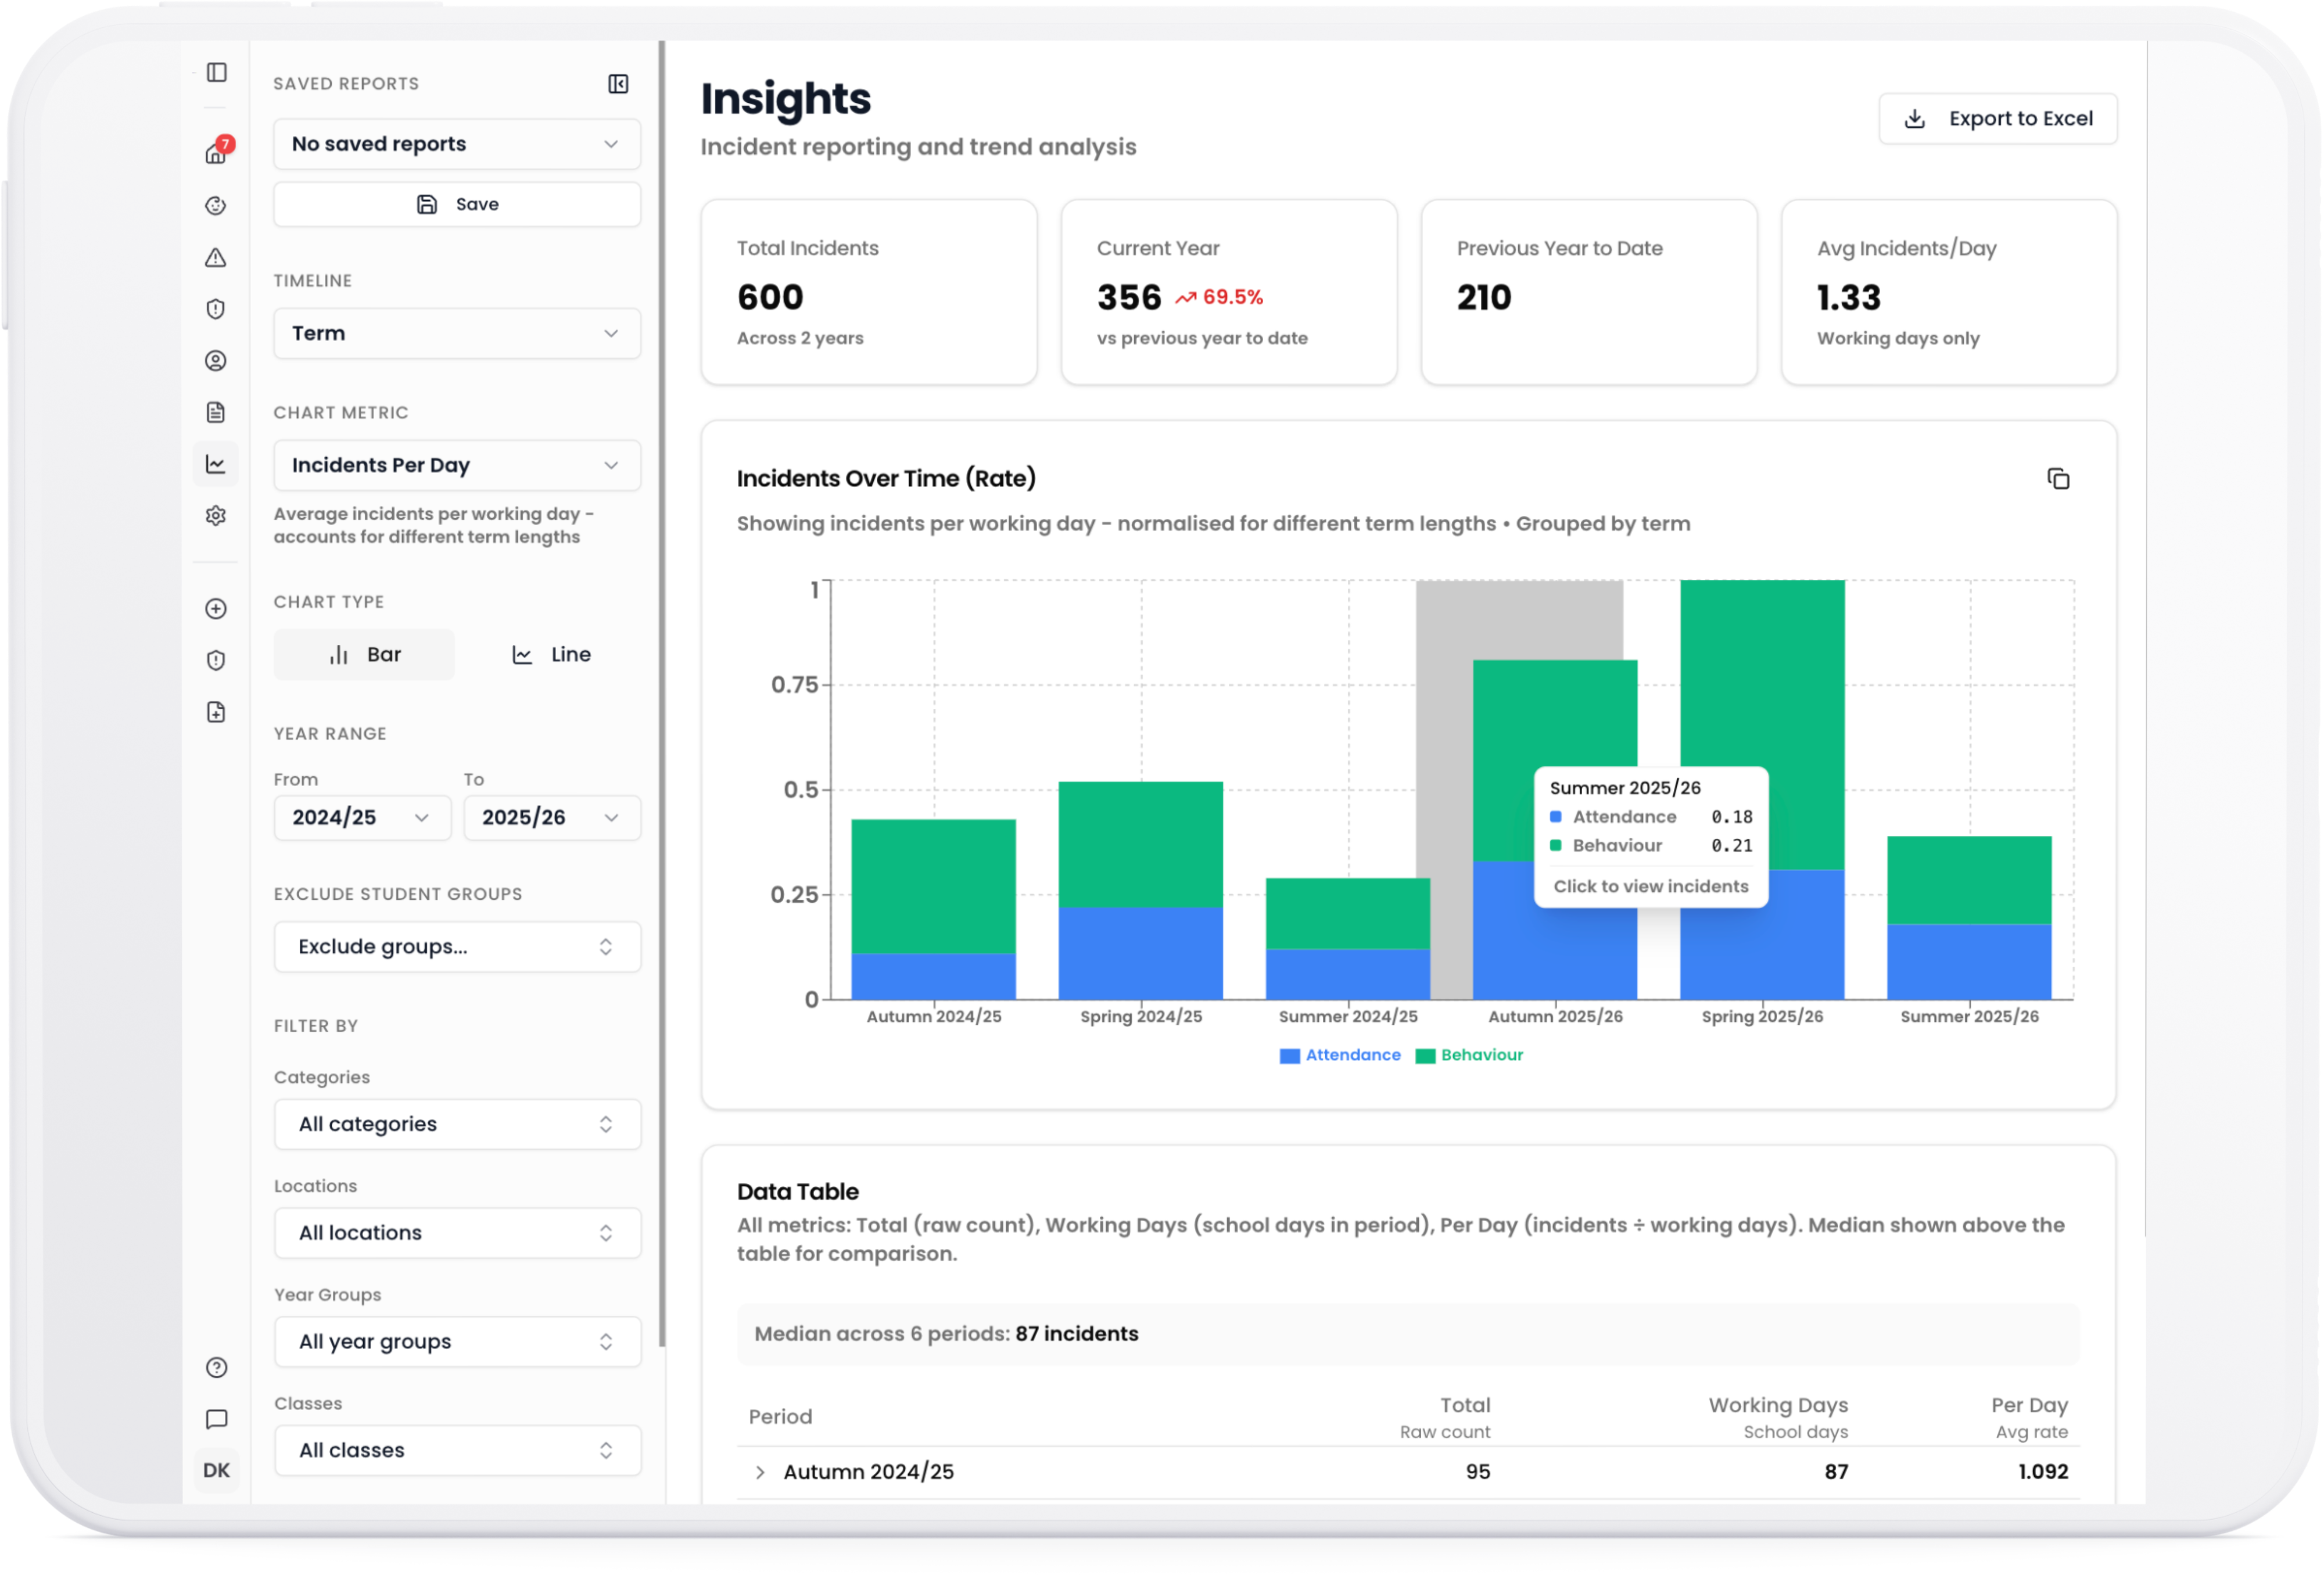Open the All locations filter
Screen dimensions: 2324x1575
(x=457, y=1233)
